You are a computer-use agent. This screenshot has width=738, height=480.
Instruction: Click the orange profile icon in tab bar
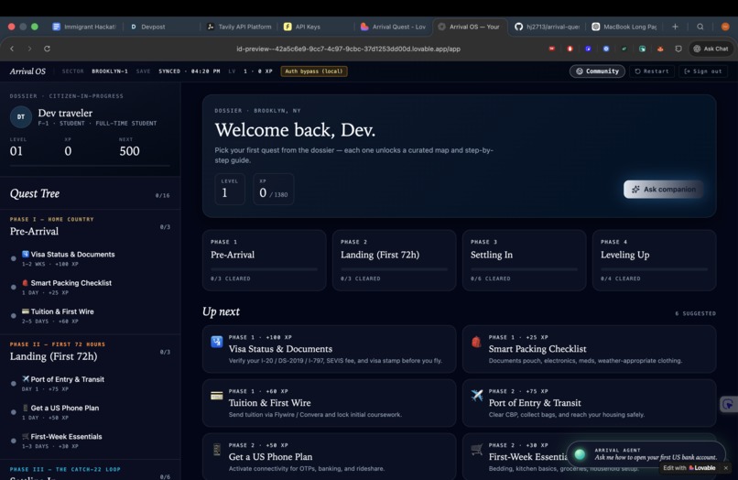[x=725, y=27]
